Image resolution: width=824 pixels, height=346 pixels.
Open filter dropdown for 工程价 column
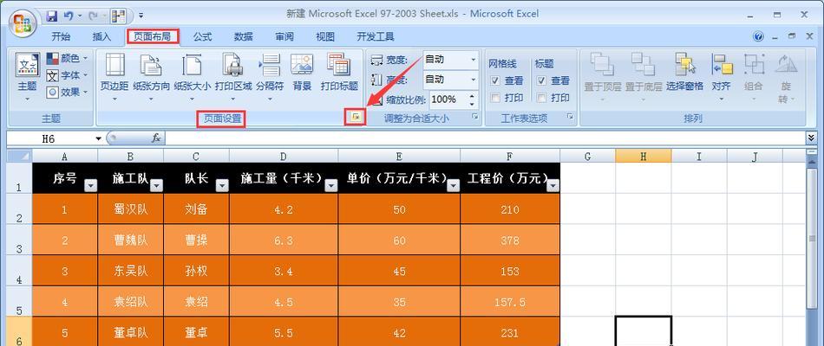pyautogui.click(x=553, y=185)
